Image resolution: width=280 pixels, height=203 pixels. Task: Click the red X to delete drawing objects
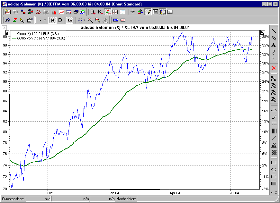tap(274, 68)
